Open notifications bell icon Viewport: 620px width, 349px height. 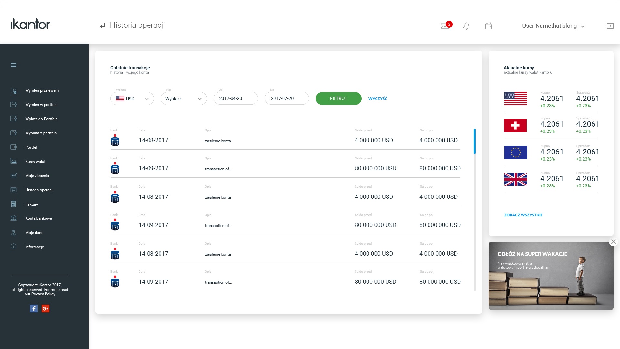click(x=467, y=26)
